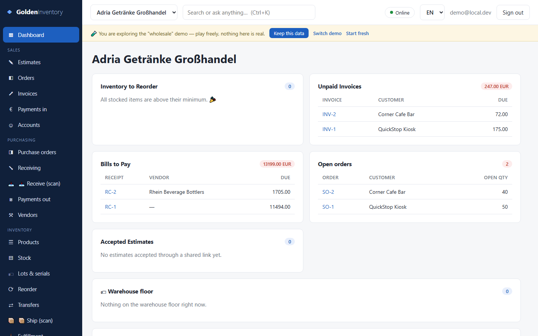
Task: Click the Invoices pen icon
Action: 11,94
